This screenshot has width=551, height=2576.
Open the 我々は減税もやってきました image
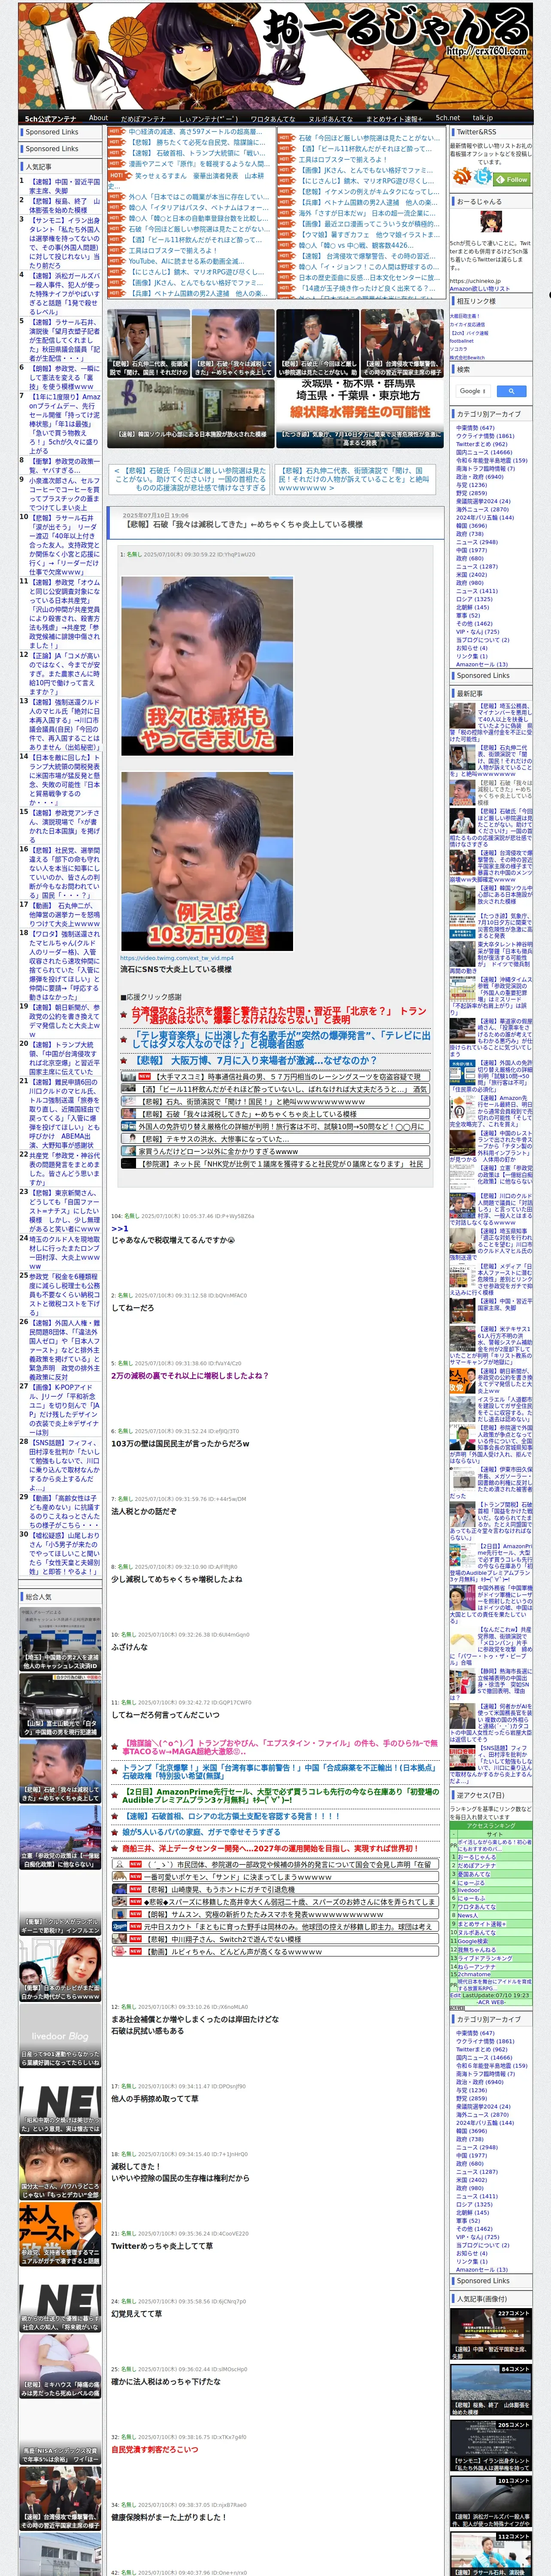point(207,665)
